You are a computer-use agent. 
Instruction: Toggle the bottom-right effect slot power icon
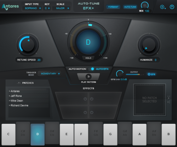92,112
